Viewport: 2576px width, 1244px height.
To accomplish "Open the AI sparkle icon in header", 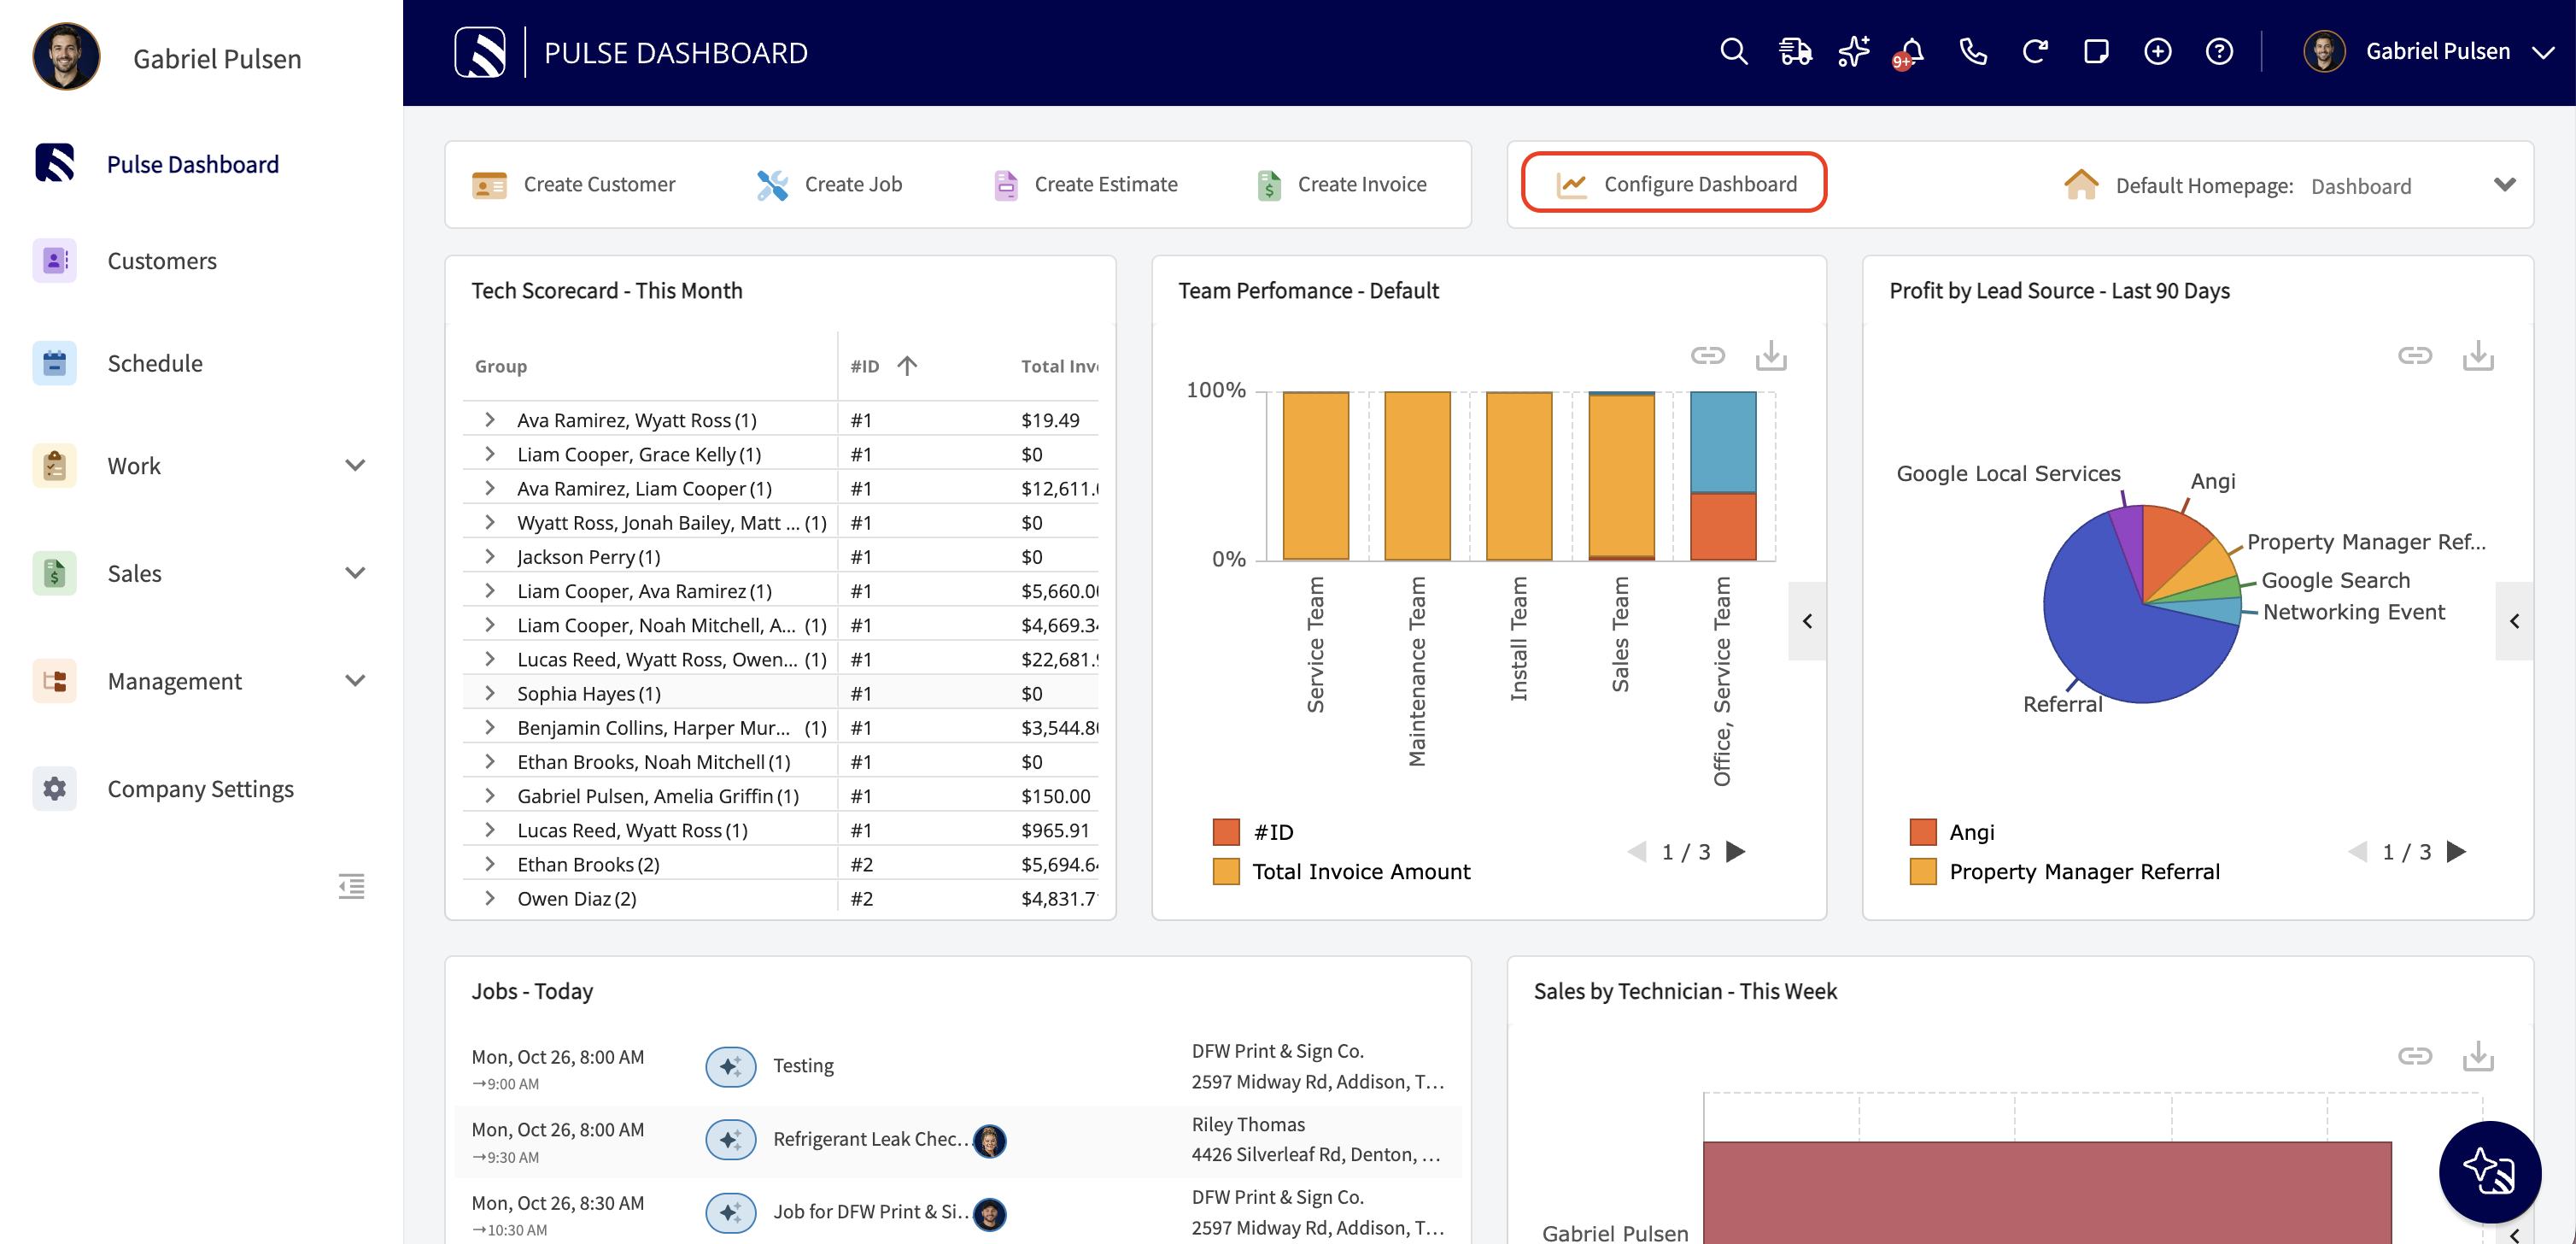I will (1854, 52).
